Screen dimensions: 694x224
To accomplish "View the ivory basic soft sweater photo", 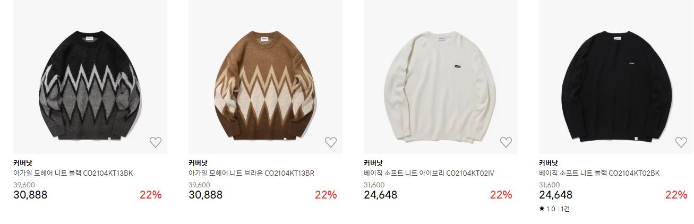I will click(441, 77).
